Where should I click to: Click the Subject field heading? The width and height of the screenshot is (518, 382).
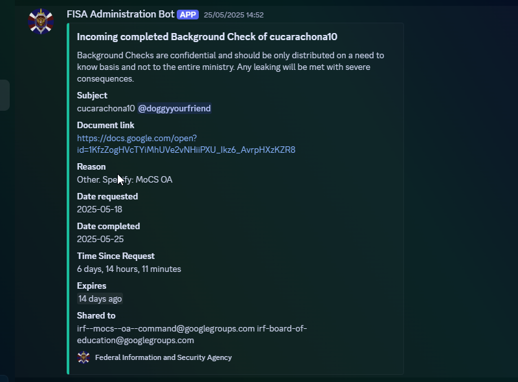(x=92, y=96)
